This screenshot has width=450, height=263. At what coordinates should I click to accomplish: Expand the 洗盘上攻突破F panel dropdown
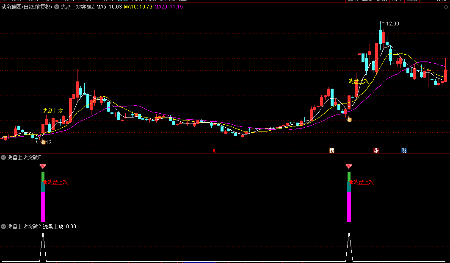[3, 157]
